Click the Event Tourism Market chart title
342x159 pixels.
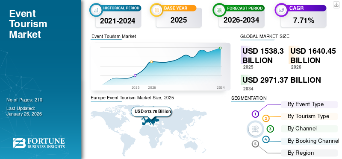point(114,36)
